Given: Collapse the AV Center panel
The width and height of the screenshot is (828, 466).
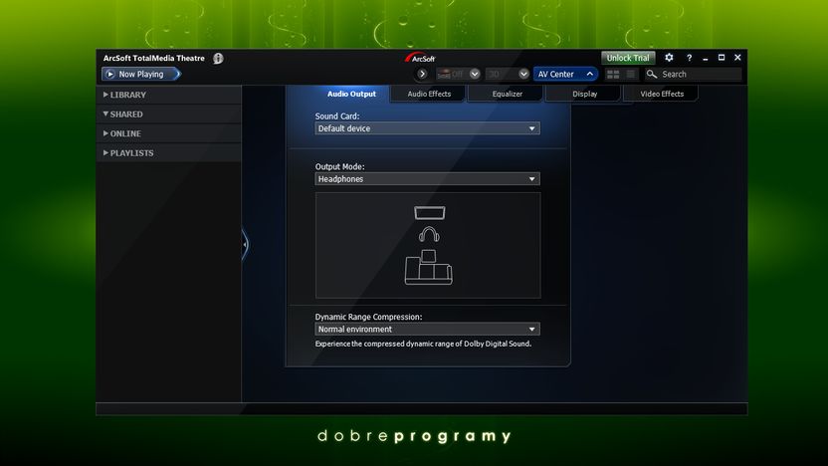Looking at the screenshot, I should click(590, 74).
